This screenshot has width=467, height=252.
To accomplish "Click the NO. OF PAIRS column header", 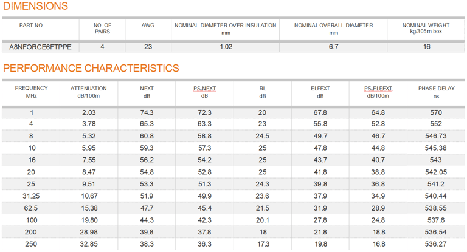I will (x=102, y=29).
